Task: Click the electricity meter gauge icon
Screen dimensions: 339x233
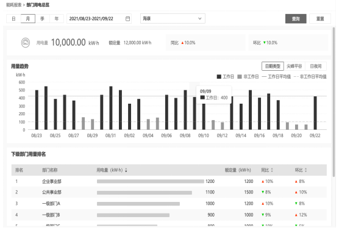Action: [26, 43]
